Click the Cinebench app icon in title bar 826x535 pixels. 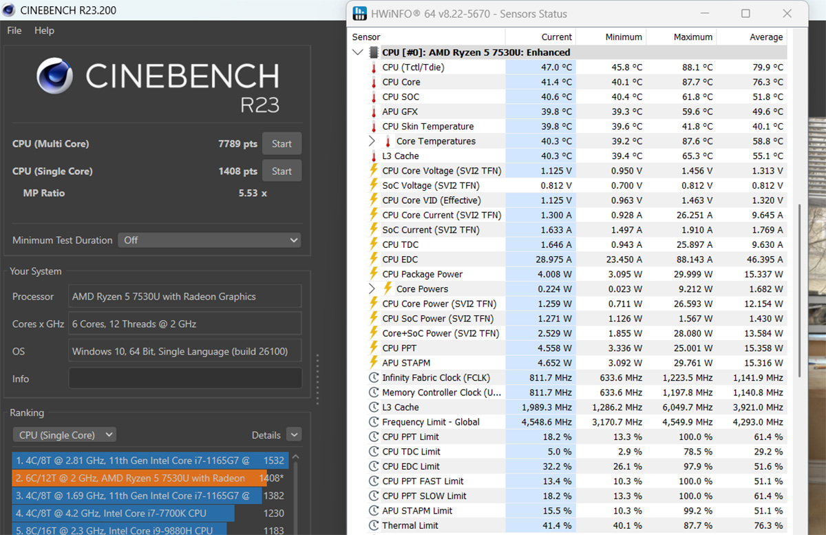point(10,10)
